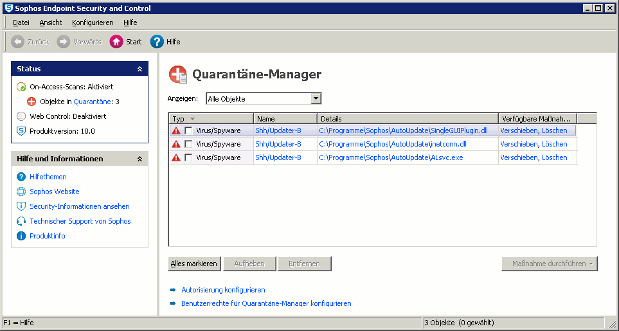This screenshot has height=331, width=619.
Task: Click Verschieben for ALsvc.exe
Action: click(x=519, y=157)
